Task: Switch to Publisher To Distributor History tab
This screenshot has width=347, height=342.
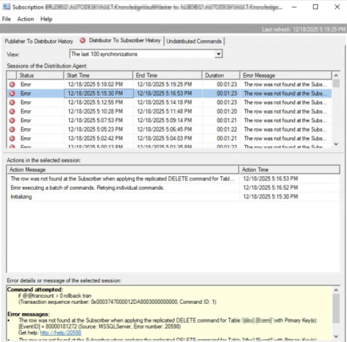Action: pos(39,41)
